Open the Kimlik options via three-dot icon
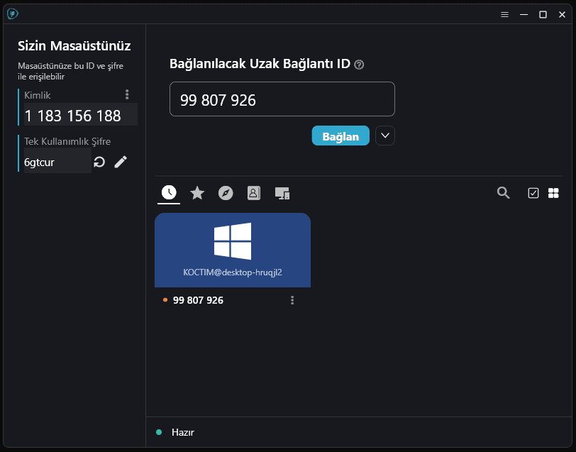The image size is (576, 452). [x=127, y=94]
